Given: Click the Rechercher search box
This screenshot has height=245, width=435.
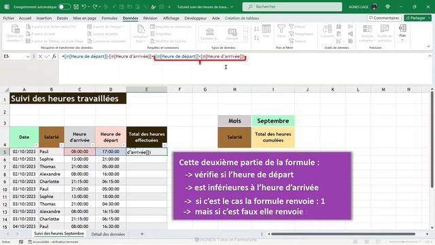Looking at the screenshot, I should [292, 7].
